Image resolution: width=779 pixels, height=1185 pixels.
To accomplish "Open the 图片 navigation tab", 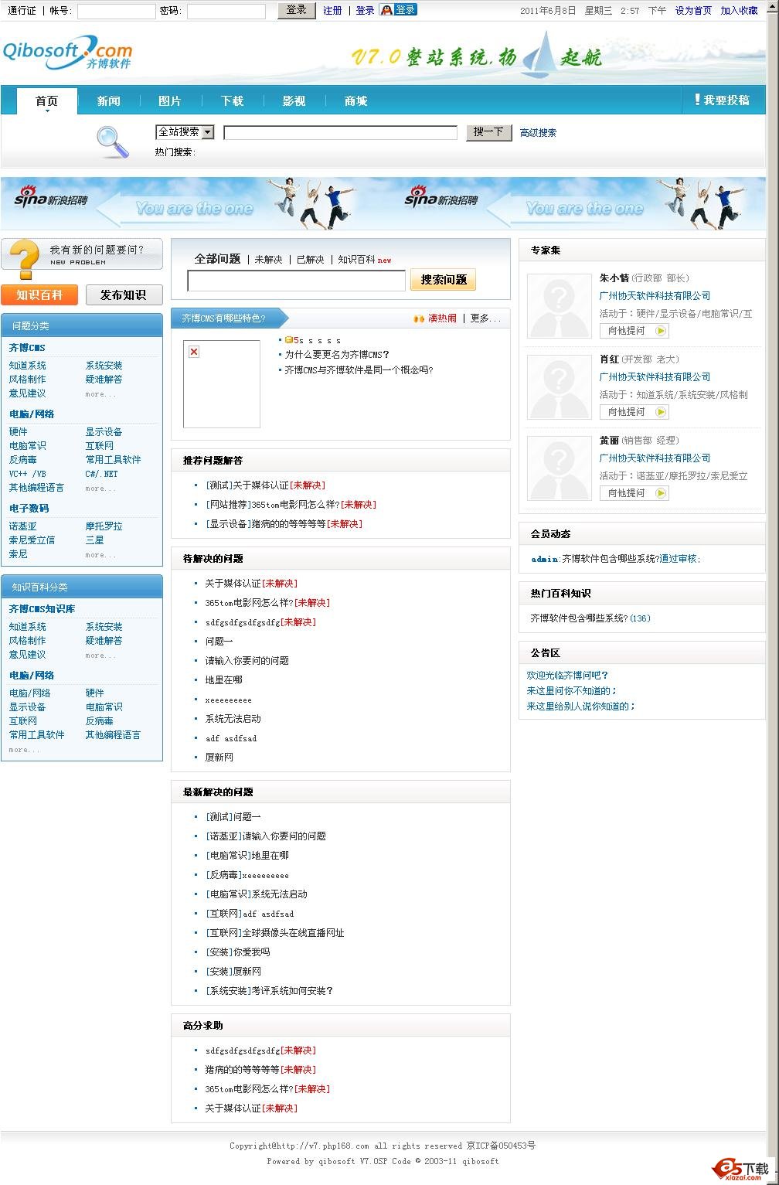I will click(x=170, y=101).
